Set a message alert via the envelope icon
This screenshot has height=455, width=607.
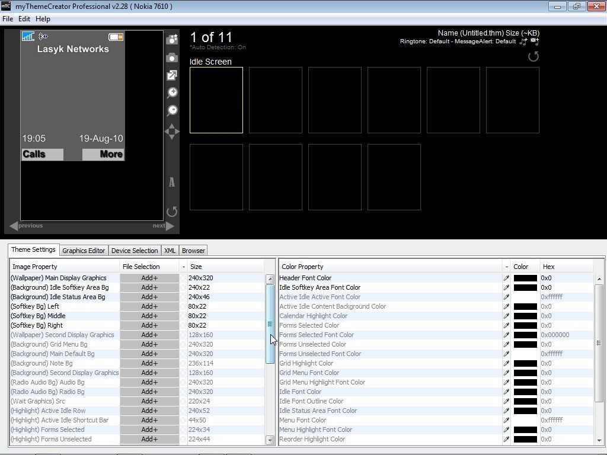click(534, 41)
